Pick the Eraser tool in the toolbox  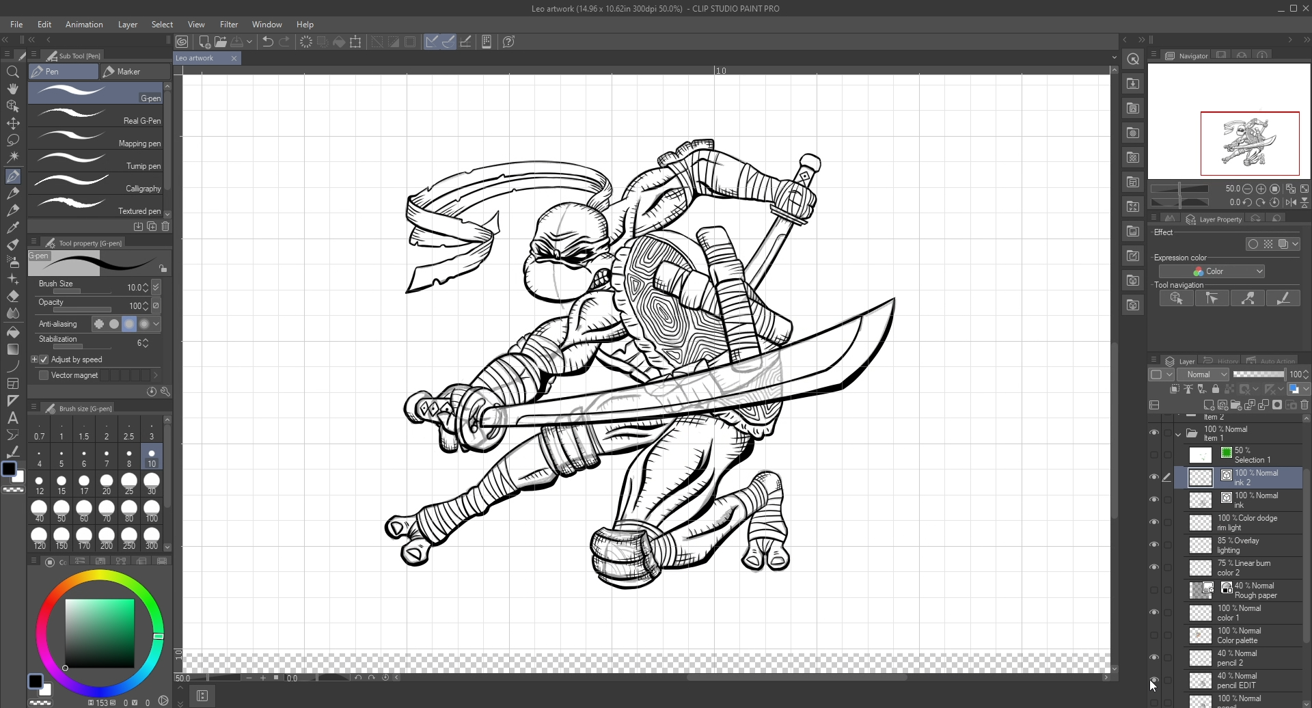12,297
